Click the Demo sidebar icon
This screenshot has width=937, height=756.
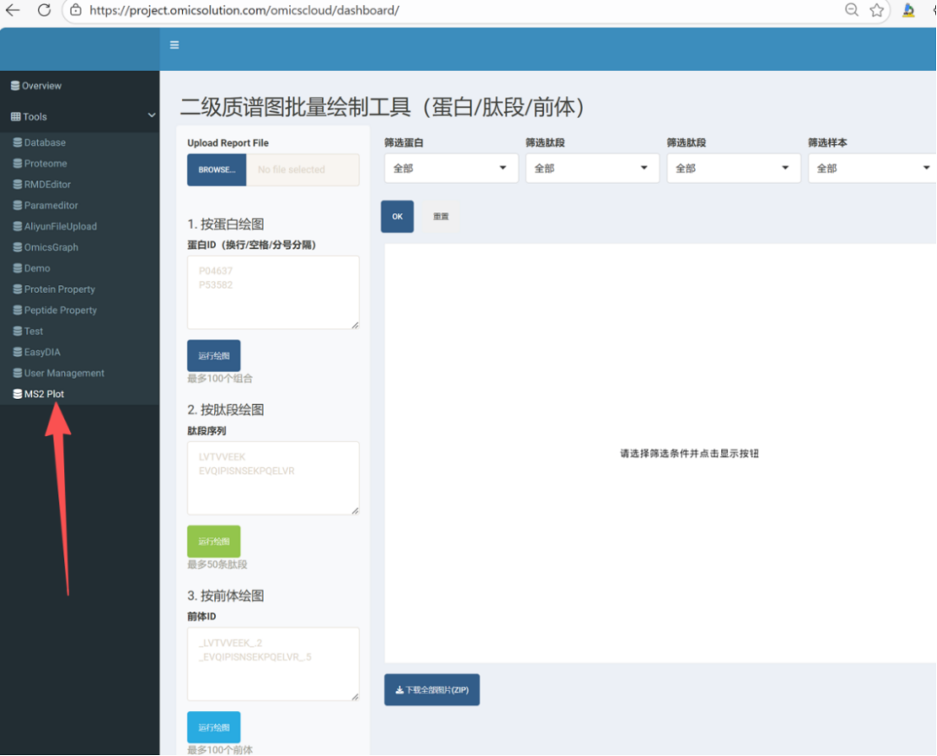click(x=18, y=268)
